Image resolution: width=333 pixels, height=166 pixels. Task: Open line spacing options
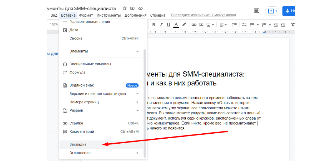point(234,25)
